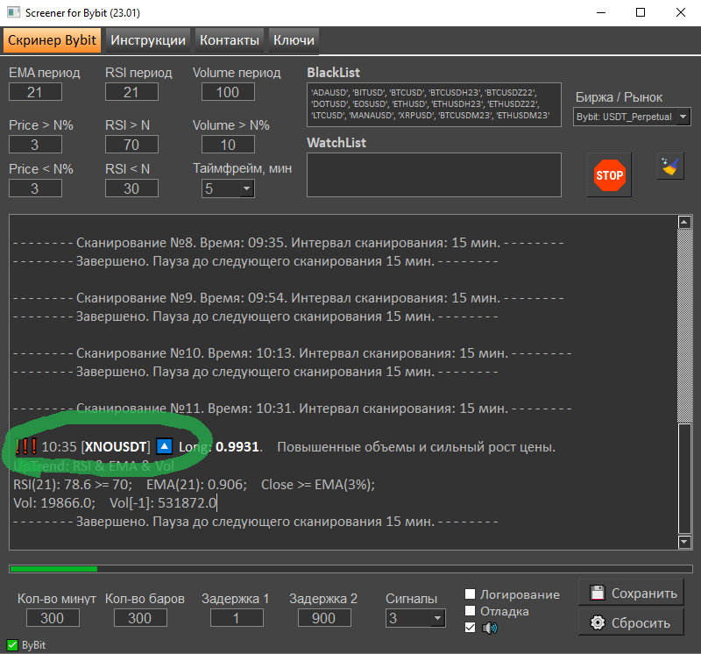
Task: Click the log scrollbar up arrow
Action: 685,222
